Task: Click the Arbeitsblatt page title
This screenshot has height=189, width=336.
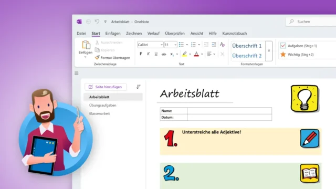Action: click(190, 93)
